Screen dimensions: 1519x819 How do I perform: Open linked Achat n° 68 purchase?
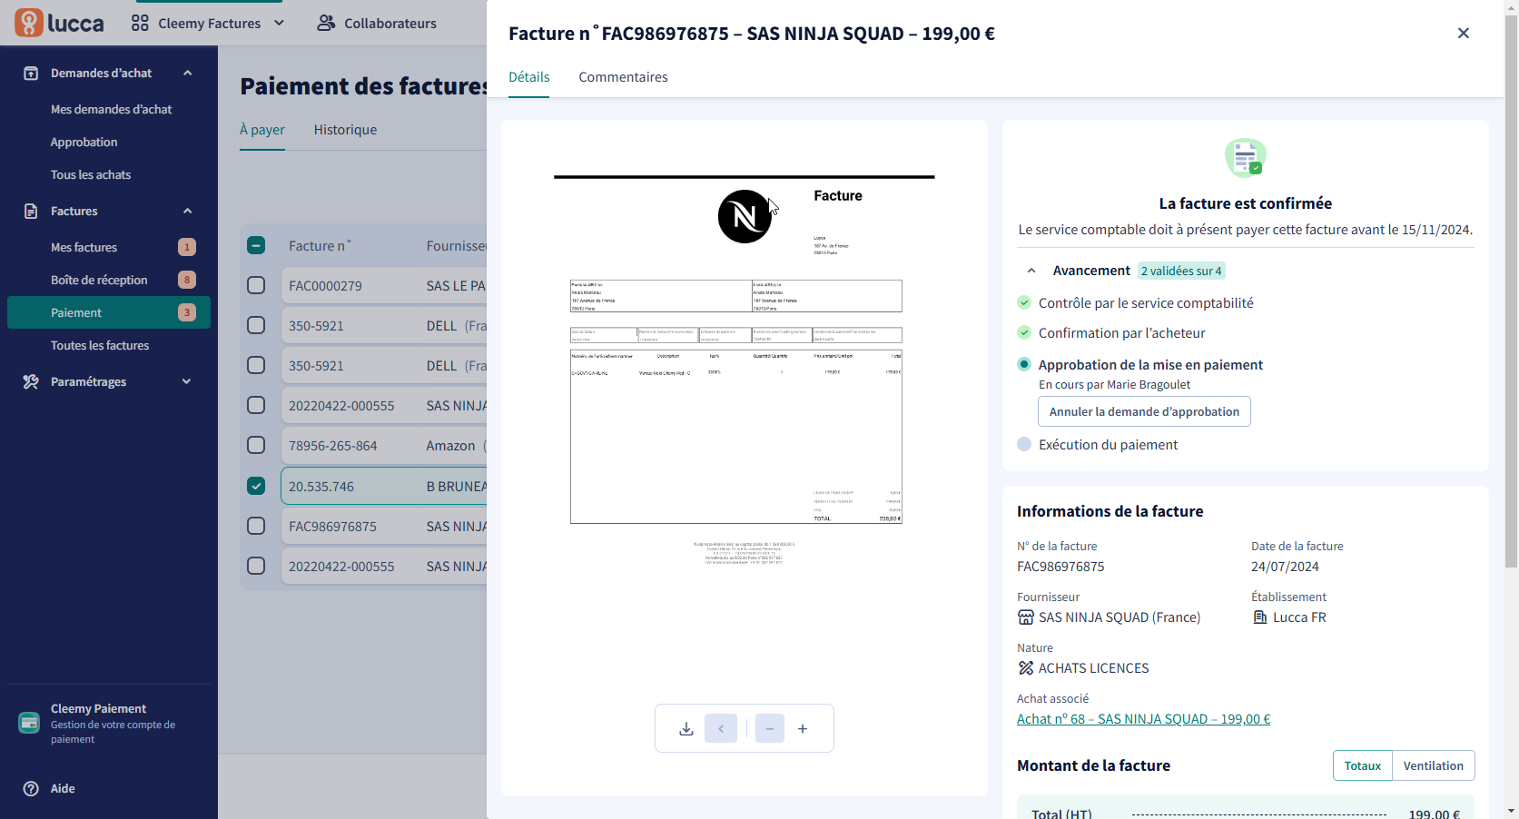click(1143, 719)
